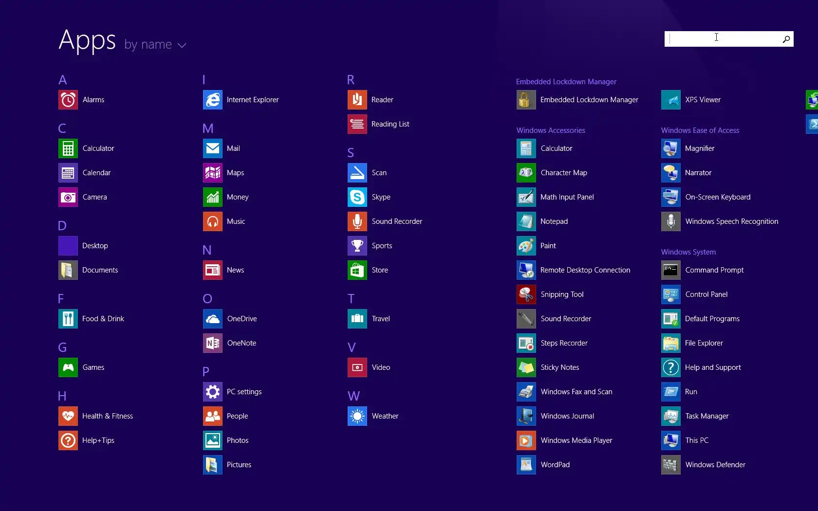Select the 'On-Screen Keyboard' label
This screenshot has height=511, width=818.
(718, 197)
